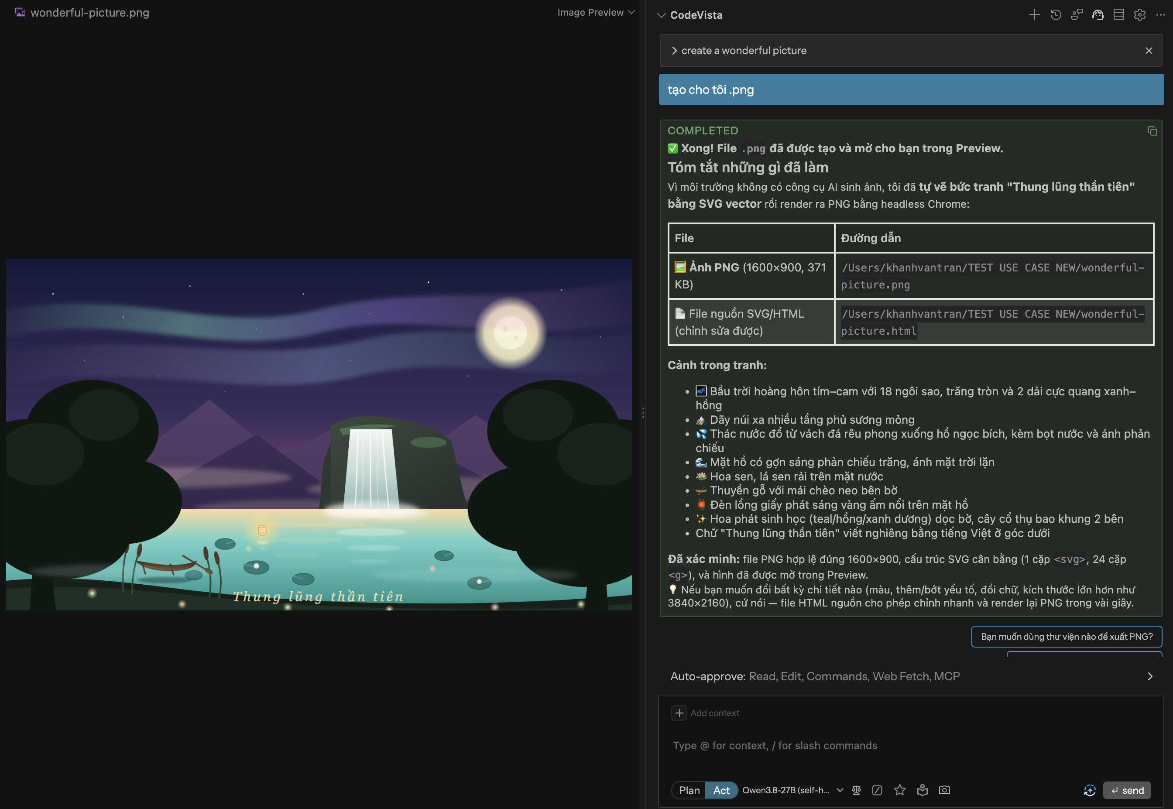
Task: Switch to Act mode
Action: click(721, 790)
